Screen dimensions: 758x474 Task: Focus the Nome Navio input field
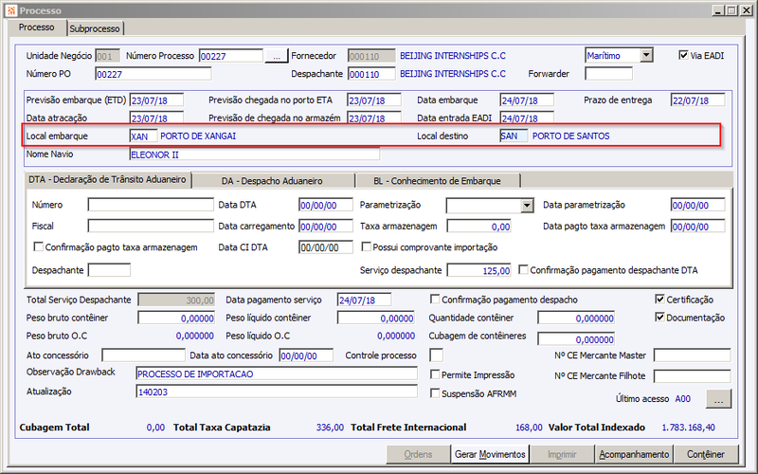(x=255, y=155)
